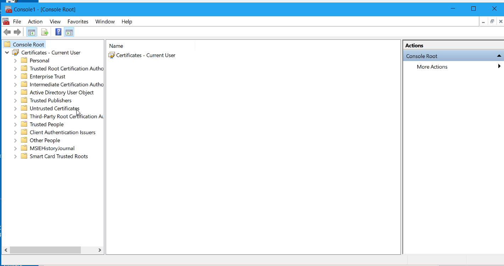Expand the Other People node
504x266 pixels.
(x=15, y=140)
